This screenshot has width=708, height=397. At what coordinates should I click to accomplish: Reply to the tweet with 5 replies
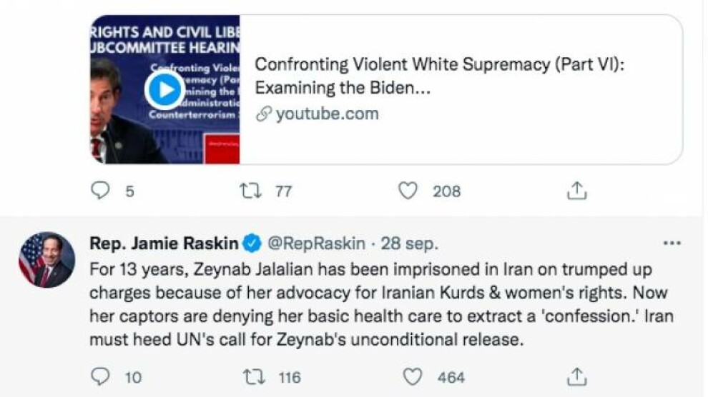pyautogui.click(x=102, y=191)
